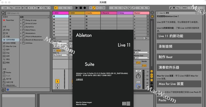Solo track 1 with S button
Viewport: 206px width, 107px height.
coord(57,85)
